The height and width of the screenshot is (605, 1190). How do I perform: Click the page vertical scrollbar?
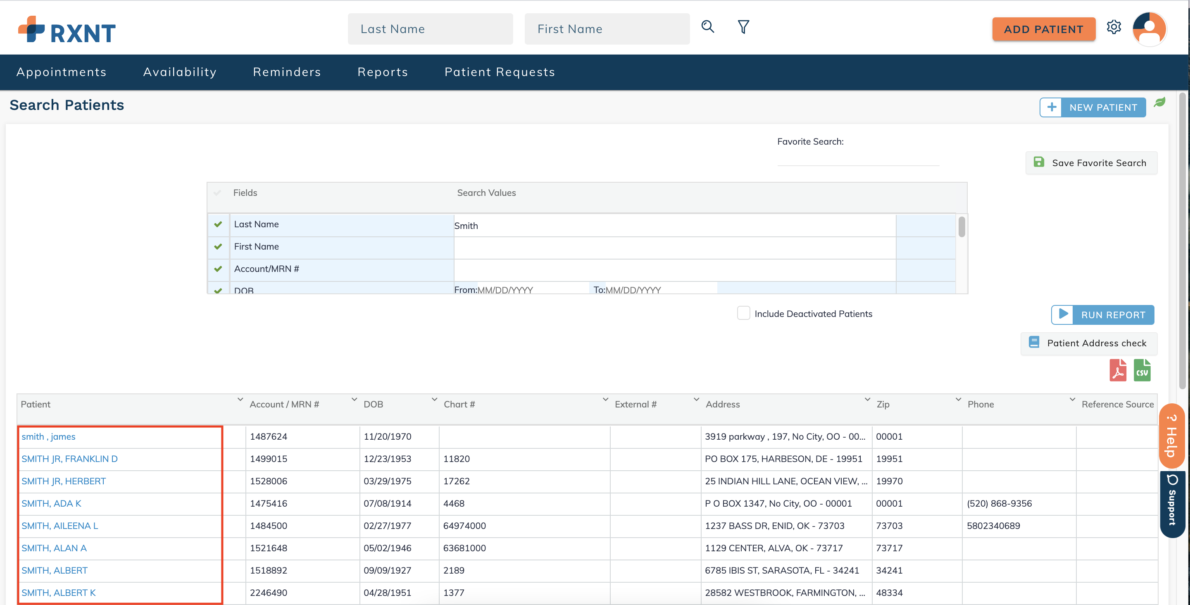pyautogui.click(x=1183, y=241)
